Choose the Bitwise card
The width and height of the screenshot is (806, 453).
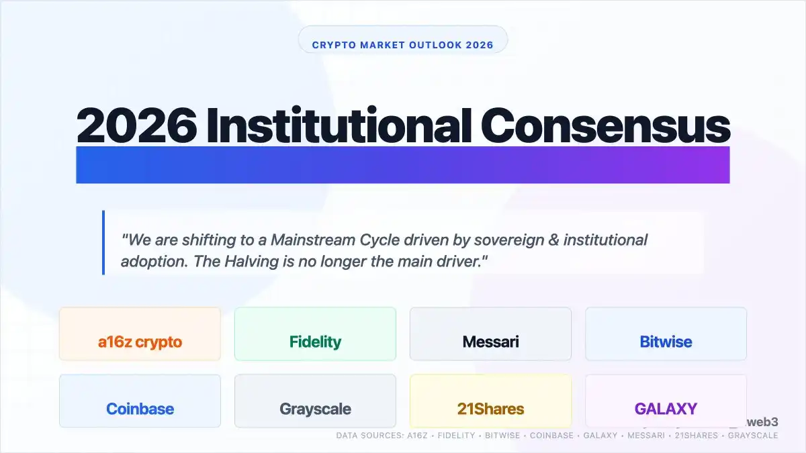[x=666, y=334]
